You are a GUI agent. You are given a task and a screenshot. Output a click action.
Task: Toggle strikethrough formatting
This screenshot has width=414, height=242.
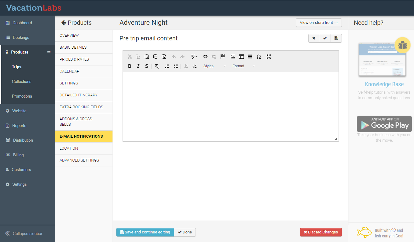(147, 66)
